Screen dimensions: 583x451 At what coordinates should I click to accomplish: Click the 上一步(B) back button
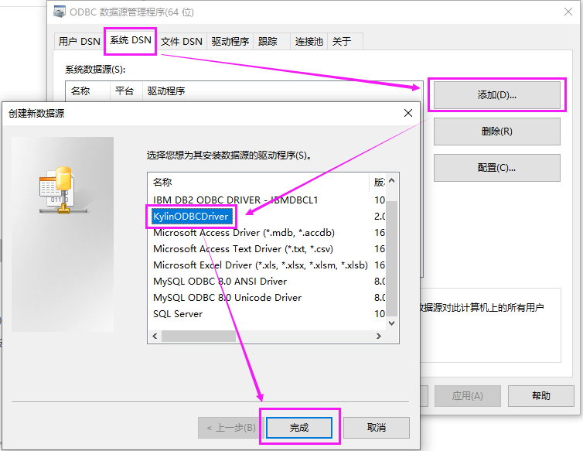[x=231, y=428]
